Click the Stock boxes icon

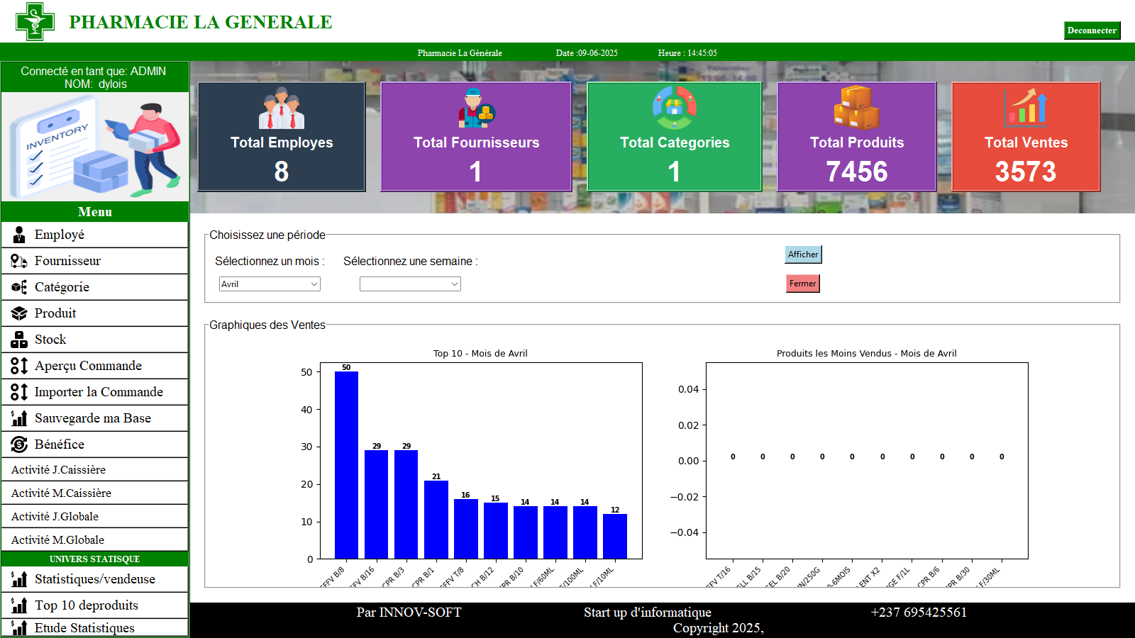19,340
